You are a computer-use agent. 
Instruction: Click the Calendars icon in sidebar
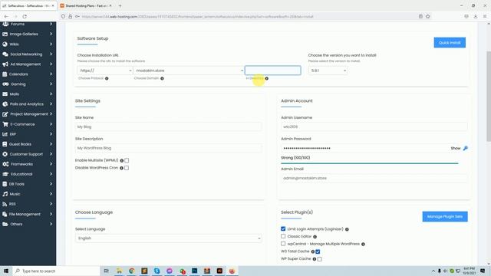pyautogui.click(x=5, y=74)
